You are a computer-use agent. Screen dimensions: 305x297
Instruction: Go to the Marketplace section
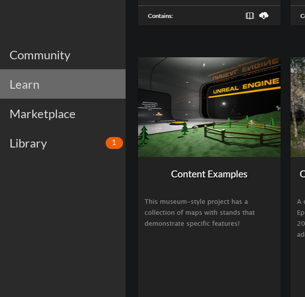click(63, 114)
